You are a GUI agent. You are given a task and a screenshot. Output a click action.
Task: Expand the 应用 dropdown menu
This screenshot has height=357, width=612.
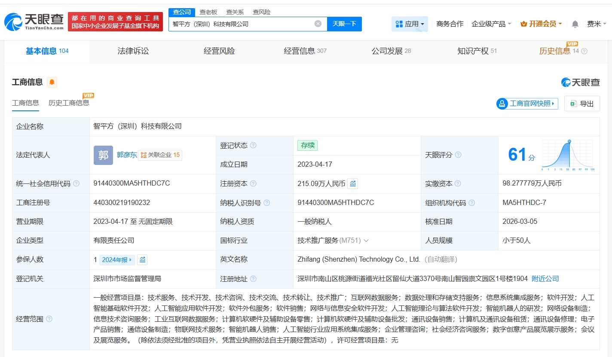(x=410, y=24)
